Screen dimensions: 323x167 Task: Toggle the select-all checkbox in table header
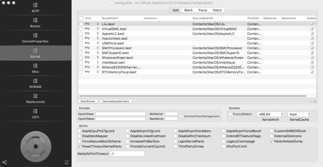point(81,18)
